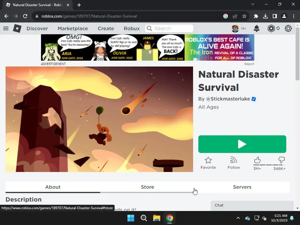
Task: Open Chrome profile icon
Action: tap(284, 16)
